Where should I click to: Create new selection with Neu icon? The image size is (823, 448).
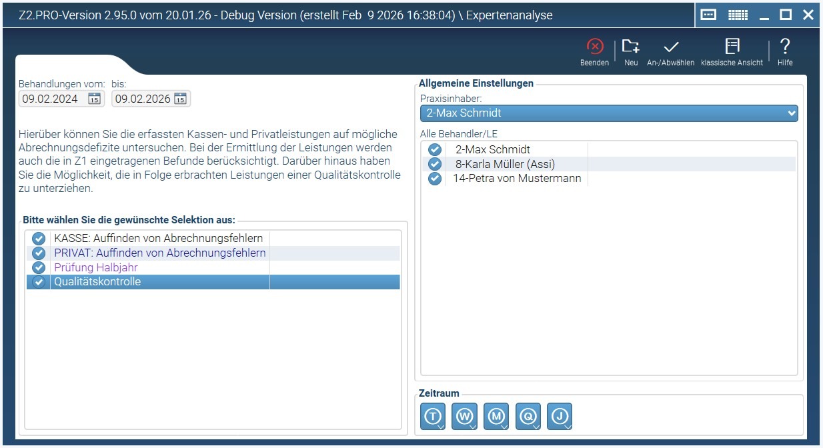630,47
